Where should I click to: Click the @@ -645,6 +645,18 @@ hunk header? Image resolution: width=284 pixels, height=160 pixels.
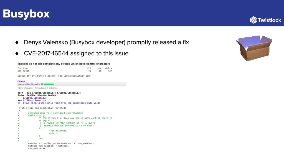point(59,103)
